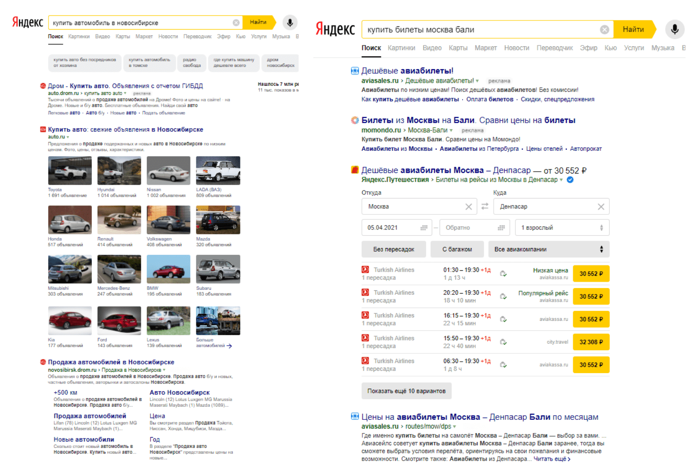Image resolution: width=700 pixels, height=468 pixels.
Task: Toggle the 'Без пересадок' filter
Action: (x=394, y=249)
